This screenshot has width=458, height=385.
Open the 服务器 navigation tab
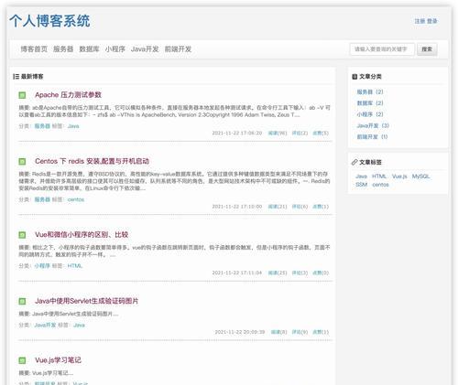pyautogui.click(x=63, y=49)
